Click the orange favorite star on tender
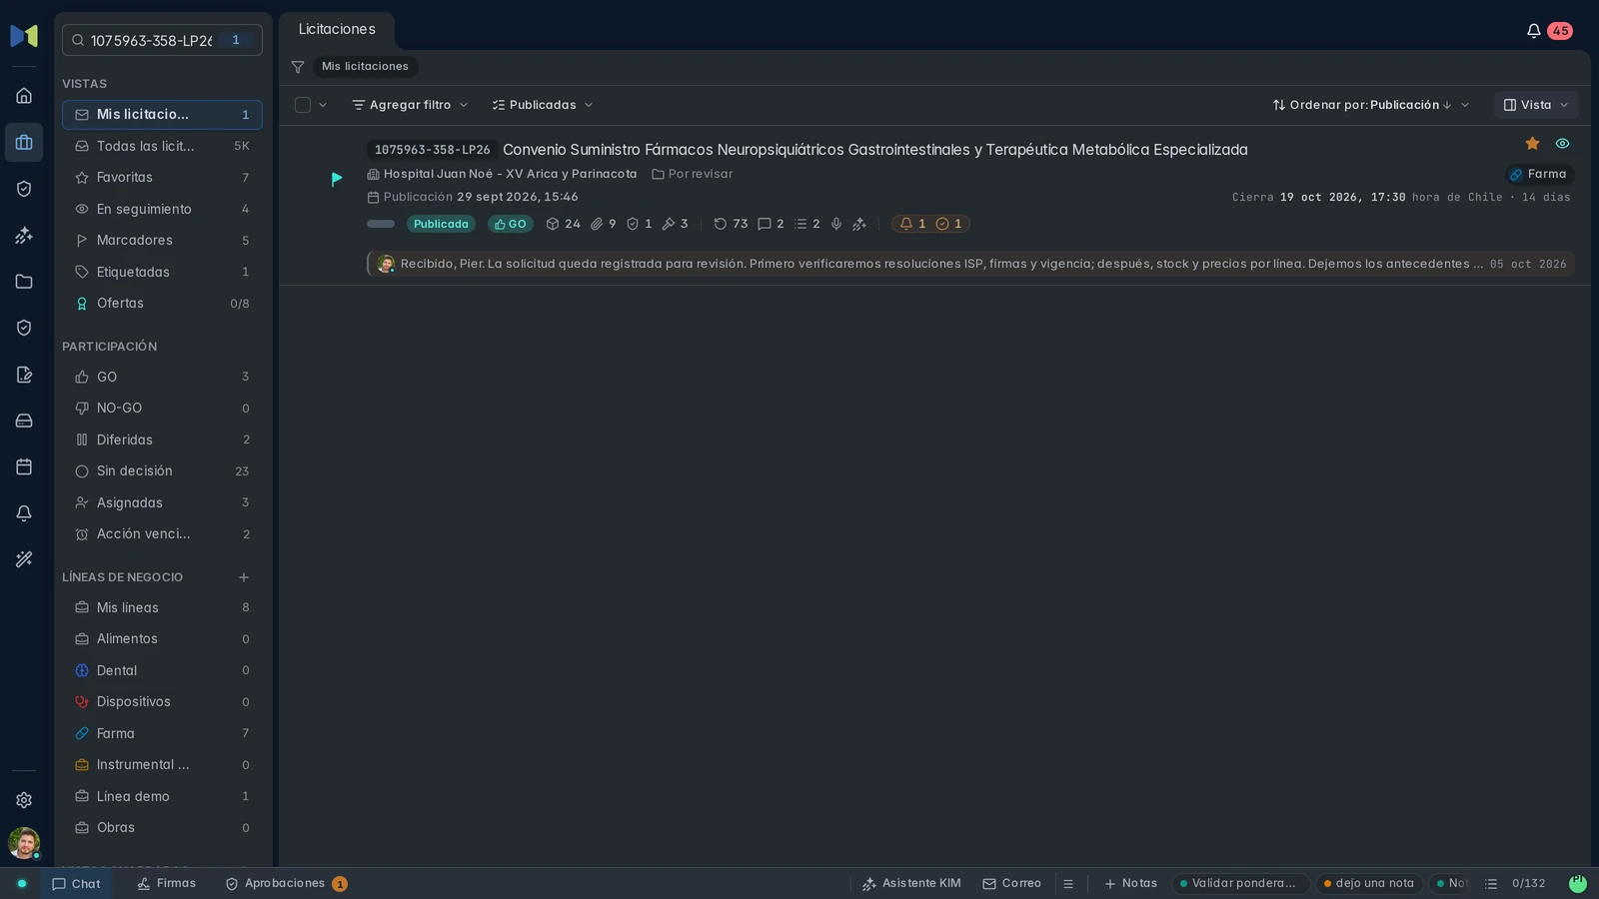The height and width of the screenshot is (899, 1599). tap(1532, 144)
